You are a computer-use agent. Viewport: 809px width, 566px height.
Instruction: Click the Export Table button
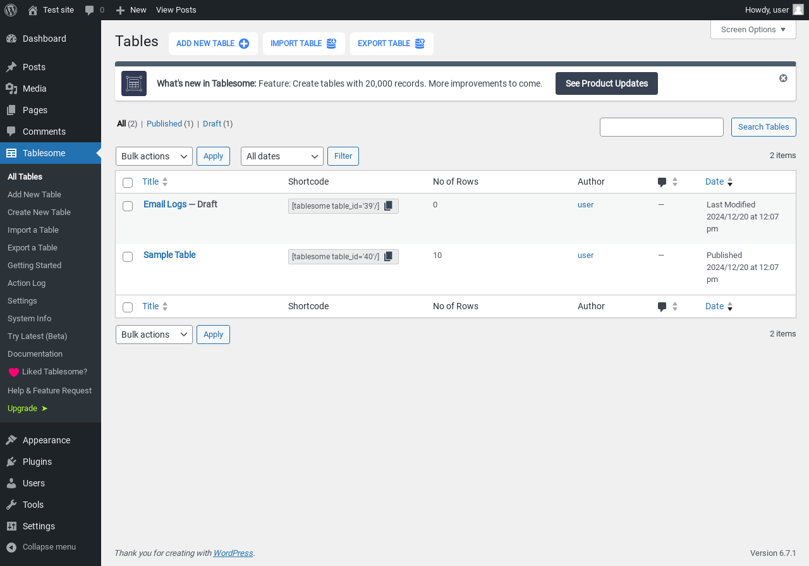tap(392, 44)
